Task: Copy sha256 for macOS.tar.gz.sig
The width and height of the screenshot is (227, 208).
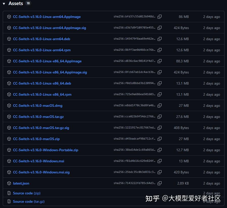Action: pyautogui.click(x=160, y=128)
